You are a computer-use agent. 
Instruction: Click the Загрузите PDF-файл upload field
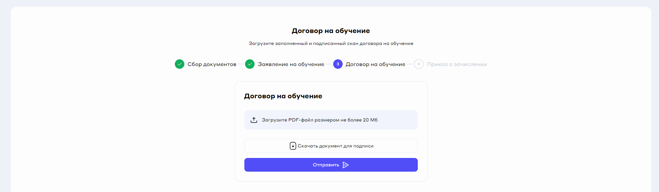coord(331,120)
